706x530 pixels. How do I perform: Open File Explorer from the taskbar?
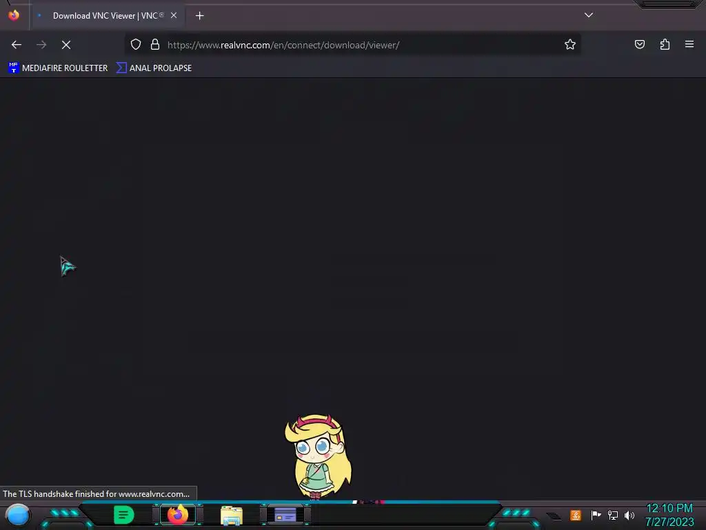click(x=232, y=516)
